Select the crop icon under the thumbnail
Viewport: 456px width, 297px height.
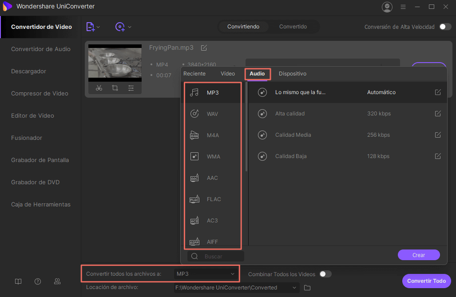pos(115,88)
